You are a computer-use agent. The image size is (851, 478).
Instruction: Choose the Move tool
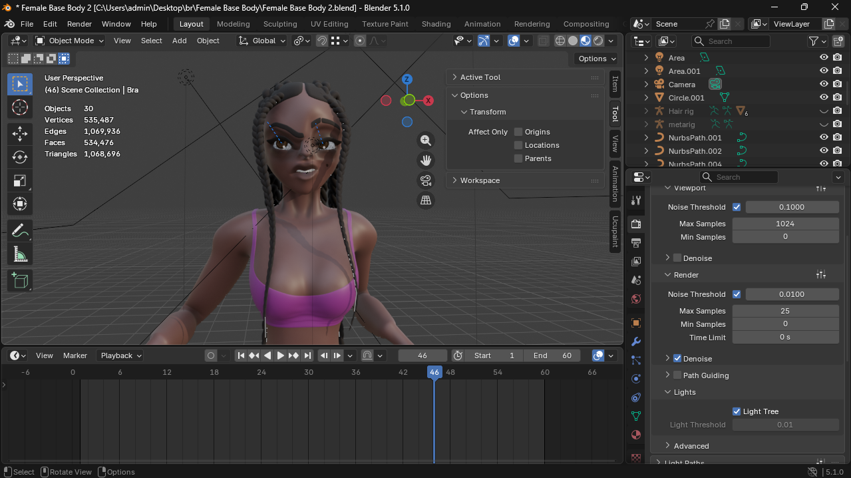[x=20, y=134]
